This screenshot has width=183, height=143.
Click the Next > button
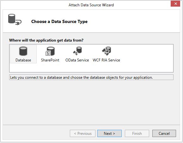(109, 133)
